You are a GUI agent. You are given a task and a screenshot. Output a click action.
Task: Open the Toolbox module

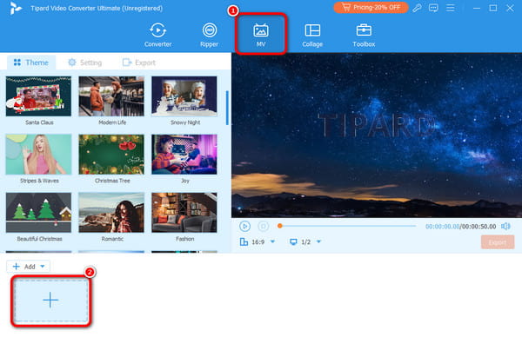tap(364, 35)
